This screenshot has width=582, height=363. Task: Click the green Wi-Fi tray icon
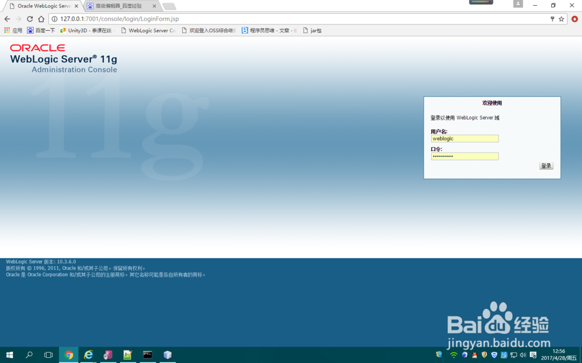click(453, 355)
